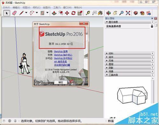Collapse the 工具向导 panel
The image size is (159, 125).
[107, 75]
